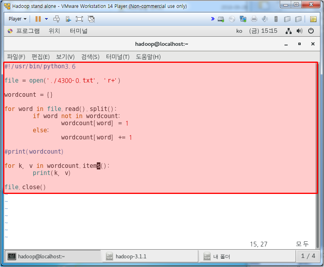
Task: Open the Player menu dropdown
Action: 17,19
